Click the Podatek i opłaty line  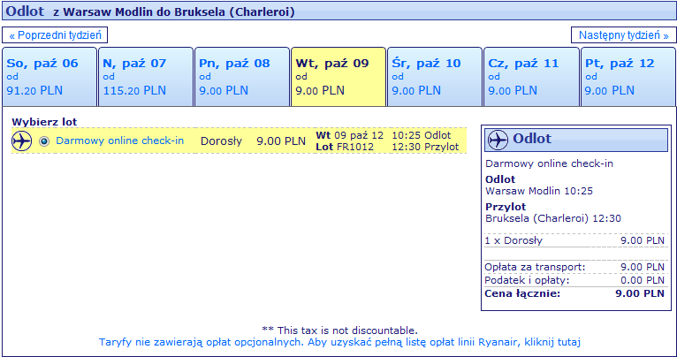[574, 281]
